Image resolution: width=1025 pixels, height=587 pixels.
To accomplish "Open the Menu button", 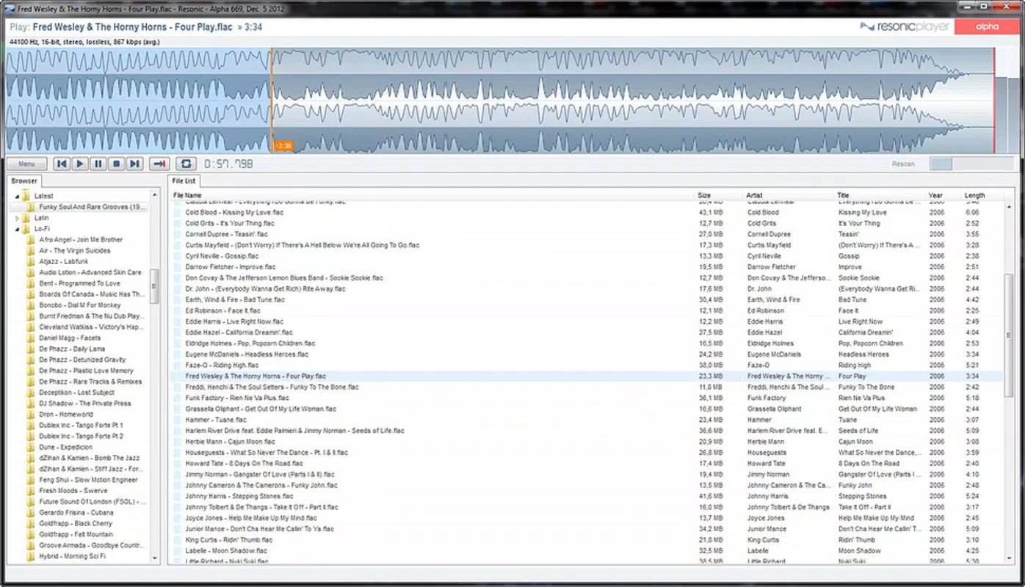I will [26, 164].
